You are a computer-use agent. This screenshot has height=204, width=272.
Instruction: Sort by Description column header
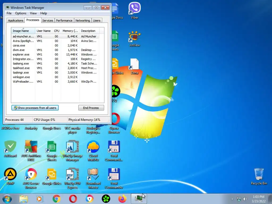89,31
